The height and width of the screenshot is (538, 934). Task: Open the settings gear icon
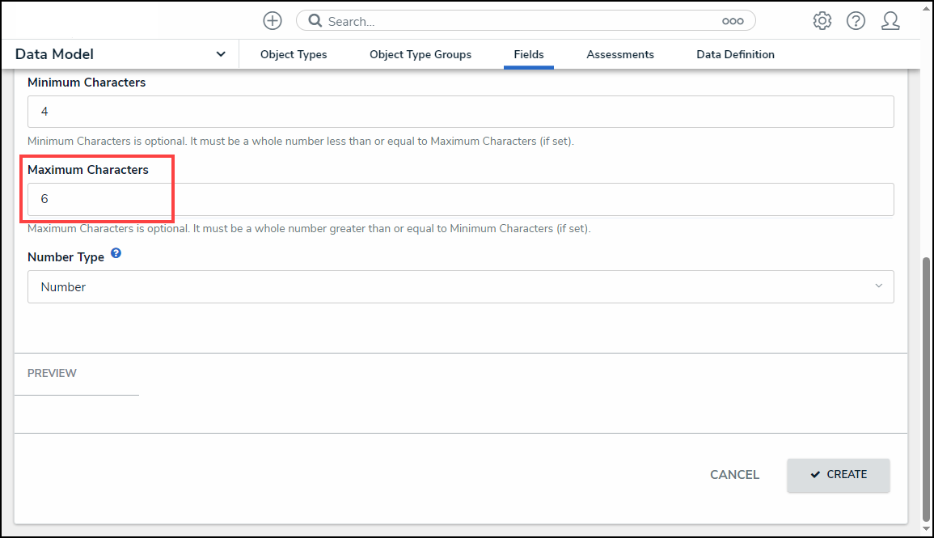822,21
